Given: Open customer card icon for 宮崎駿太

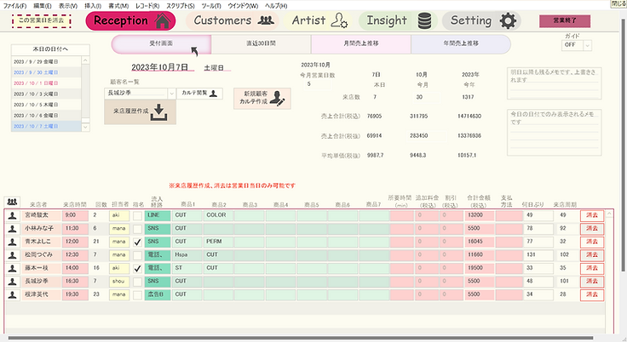Looking at the screenshot, I should click(13, 216).
